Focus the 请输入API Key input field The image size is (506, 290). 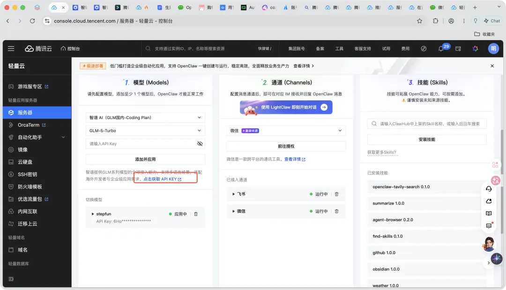coord(142,144)
